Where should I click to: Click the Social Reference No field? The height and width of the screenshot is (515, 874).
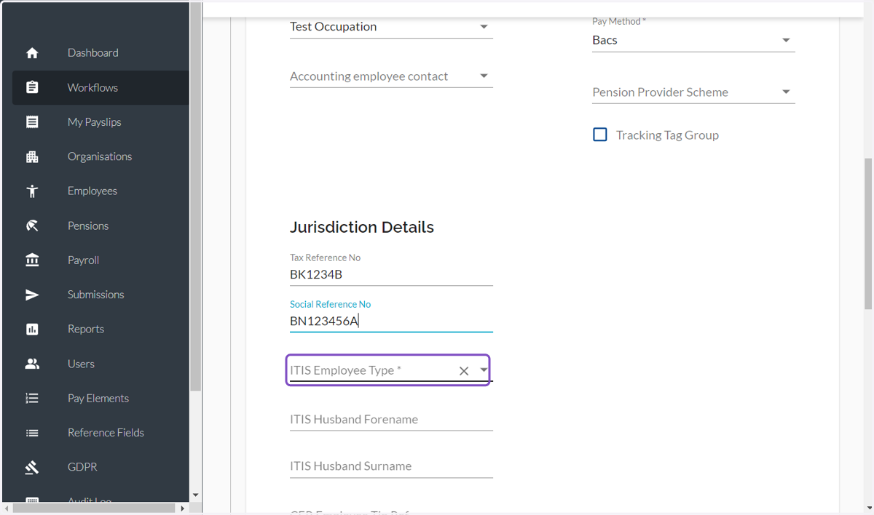pos(391,321)
